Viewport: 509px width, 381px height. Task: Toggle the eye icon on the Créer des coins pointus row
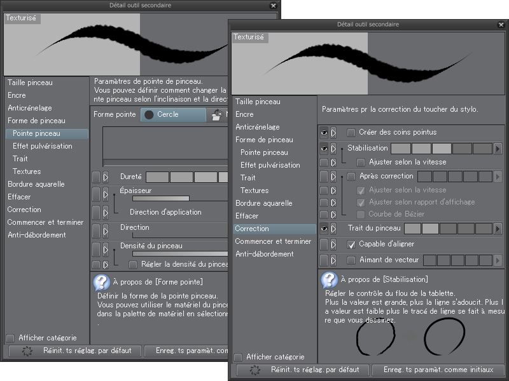[x=324, y=133]
